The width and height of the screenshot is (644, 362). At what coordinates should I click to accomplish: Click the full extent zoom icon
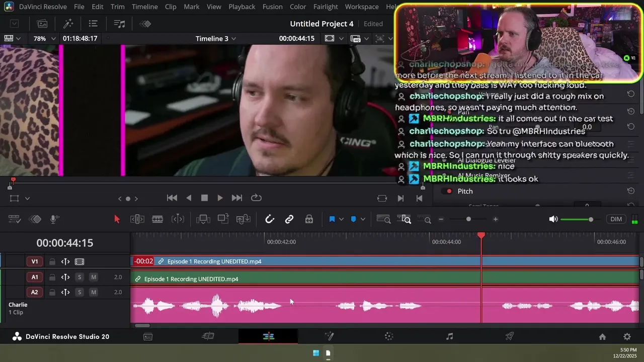pos(383,219)
